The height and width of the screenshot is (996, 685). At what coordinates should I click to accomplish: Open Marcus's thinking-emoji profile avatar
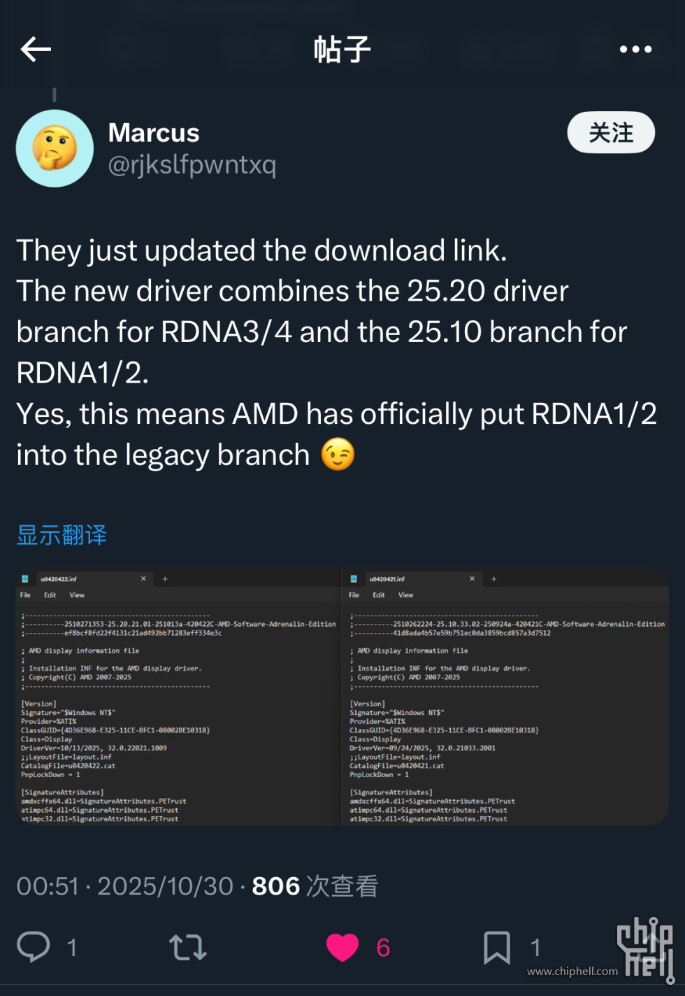pyautogui.click(x=55, y=148)
